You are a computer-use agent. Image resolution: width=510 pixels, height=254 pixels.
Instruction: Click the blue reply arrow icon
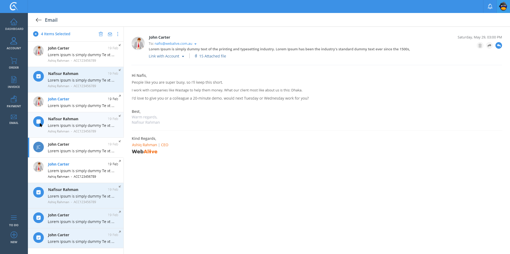(499, 46)
